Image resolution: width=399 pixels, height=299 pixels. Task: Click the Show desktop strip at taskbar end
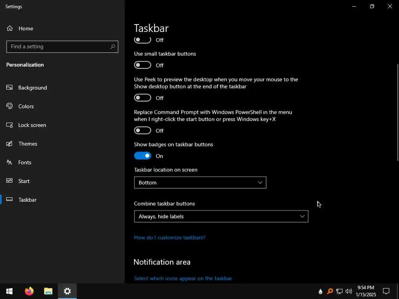tap(398, 291)
